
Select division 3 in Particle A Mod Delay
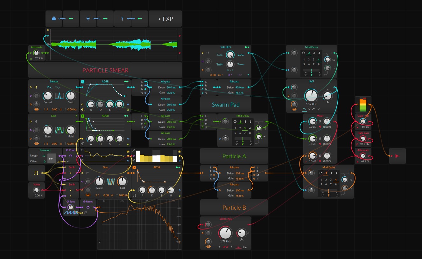point(245,128)
